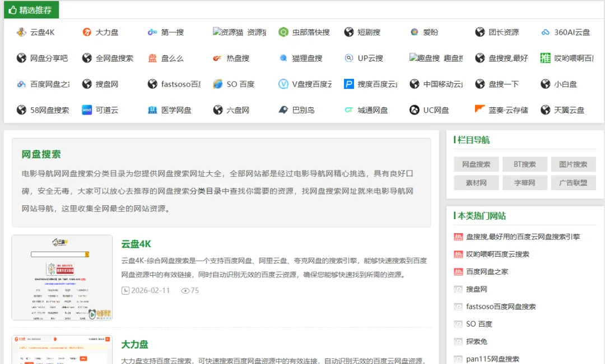
Task: Click the 哎哟喂啊 green 推 icon
Action: [x=545, y=58]
